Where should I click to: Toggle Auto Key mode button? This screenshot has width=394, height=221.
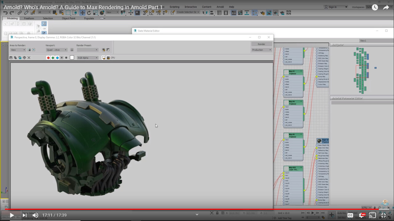pyautogui.click(x=342, y=213)
